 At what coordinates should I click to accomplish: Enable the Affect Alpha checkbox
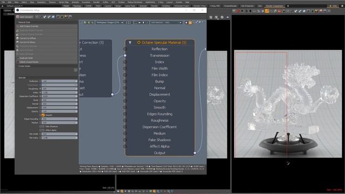click(42, 130)
